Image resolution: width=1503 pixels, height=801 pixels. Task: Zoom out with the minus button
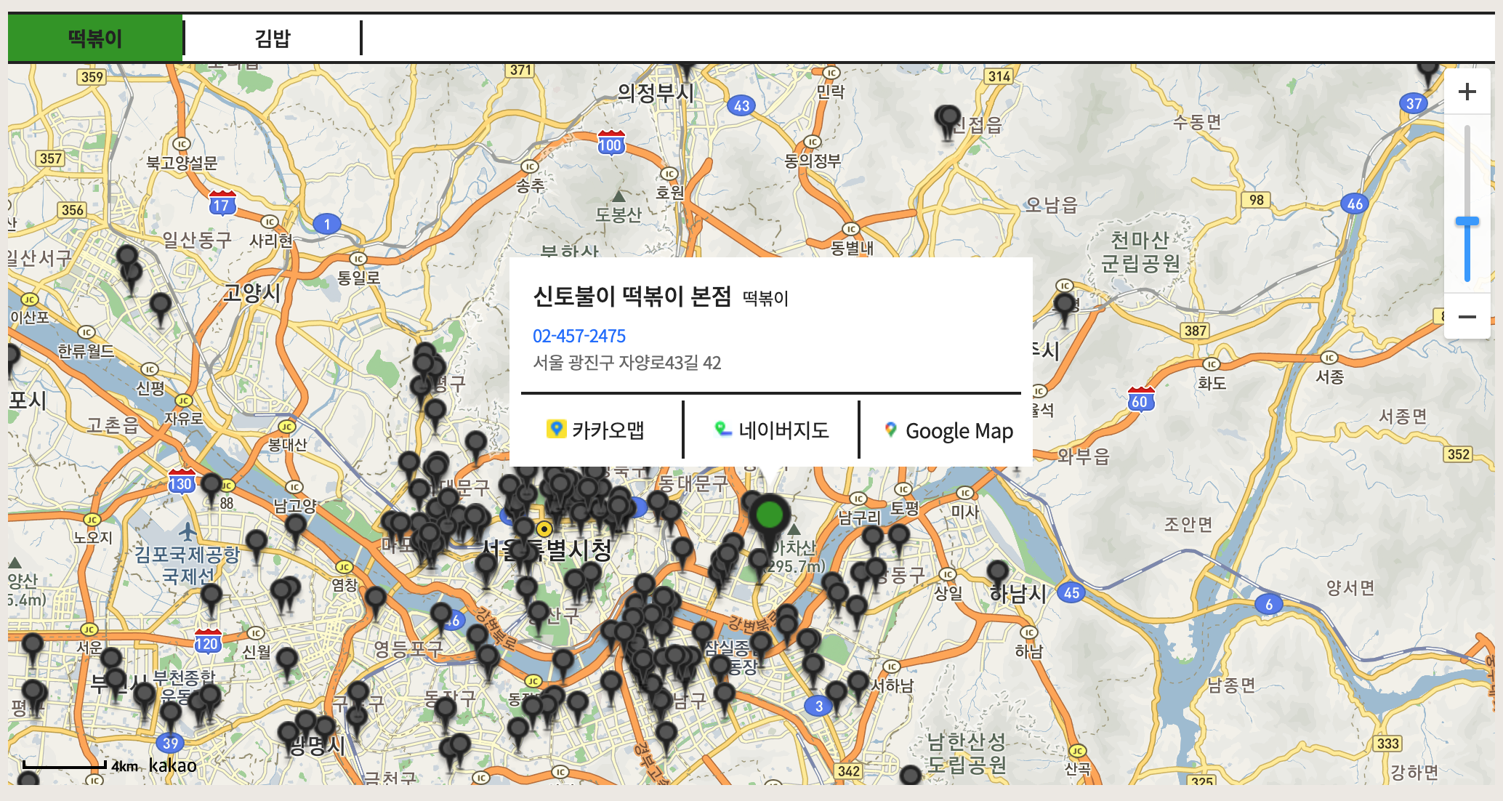pyautogui.click(x=1467, y=317)
